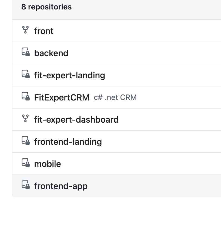The height and width of the screenshot is (242, 221).
Task: Click the lock icon next to frontend-app
Action: click(x=25, y=185)
